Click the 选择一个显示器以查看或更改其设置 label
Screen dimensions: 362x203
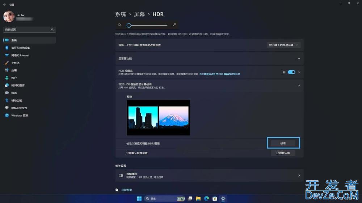(x=139, y=45)
